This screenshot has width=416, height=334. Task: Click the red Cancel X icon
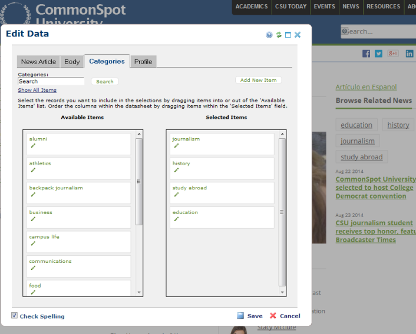(x=273, y=315)
